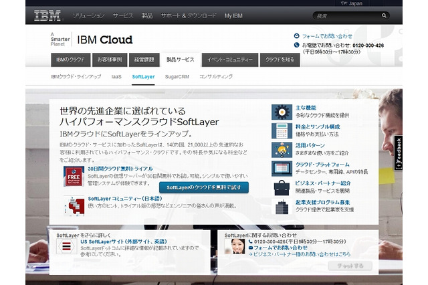
Task: Open the SoftLayer コミュニティー（日本語） link
Action: point(125,199)
